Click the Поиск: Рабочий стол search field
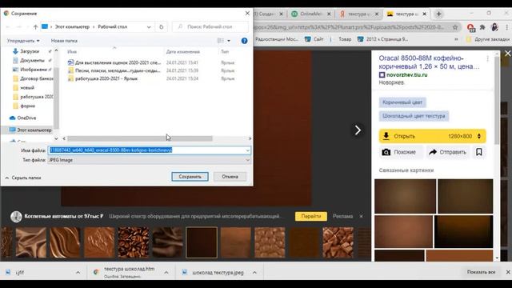This screenshot has width=512, height=288. click(210, 26)
